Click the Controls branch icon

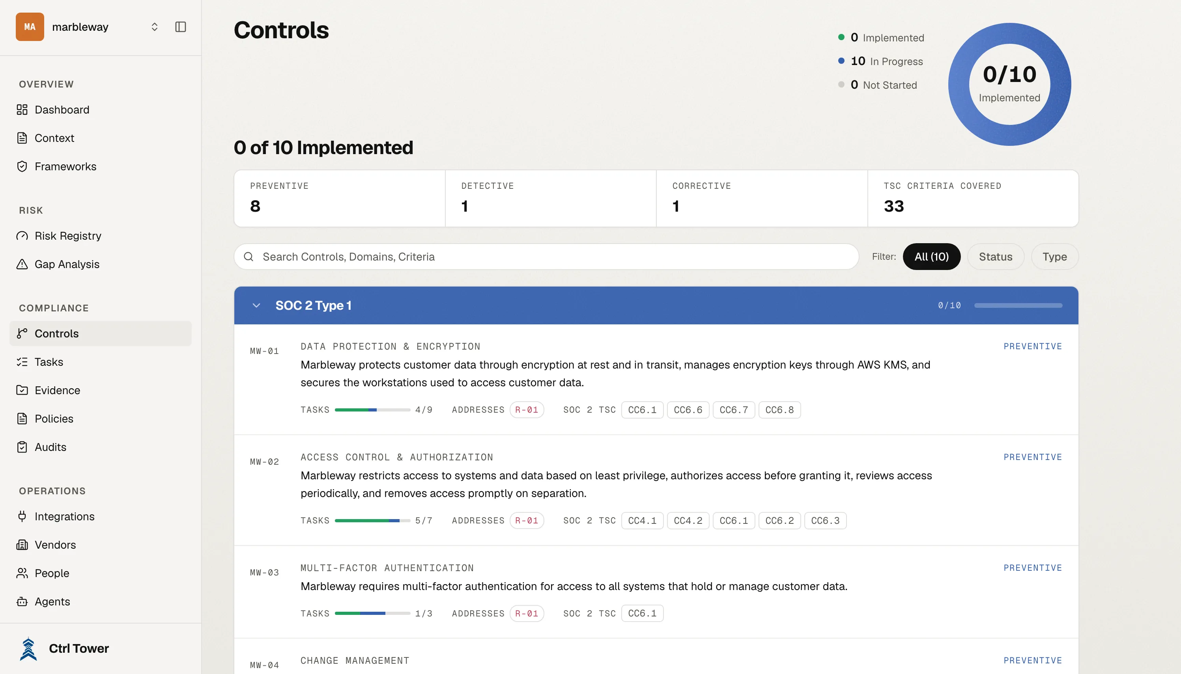click(x=22, y=333)
